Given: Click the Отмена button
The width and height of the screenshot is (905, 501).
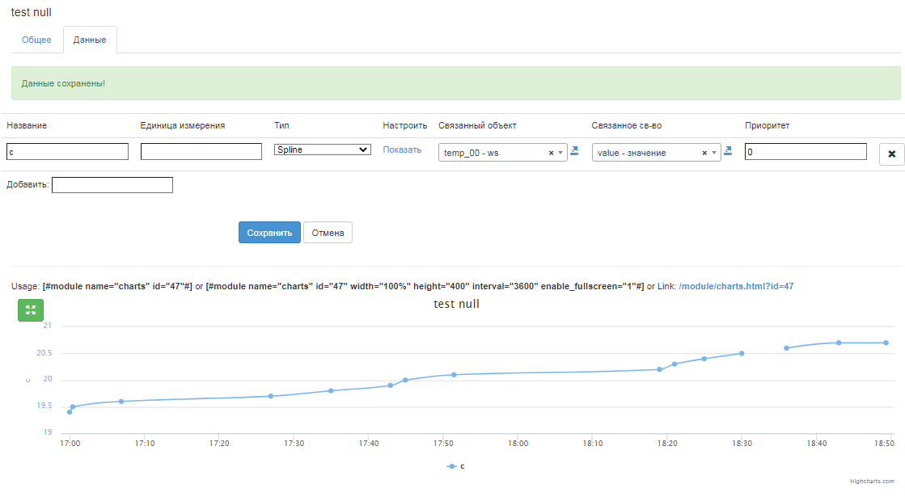Looking at the screenshot, I should coord(328,233).
